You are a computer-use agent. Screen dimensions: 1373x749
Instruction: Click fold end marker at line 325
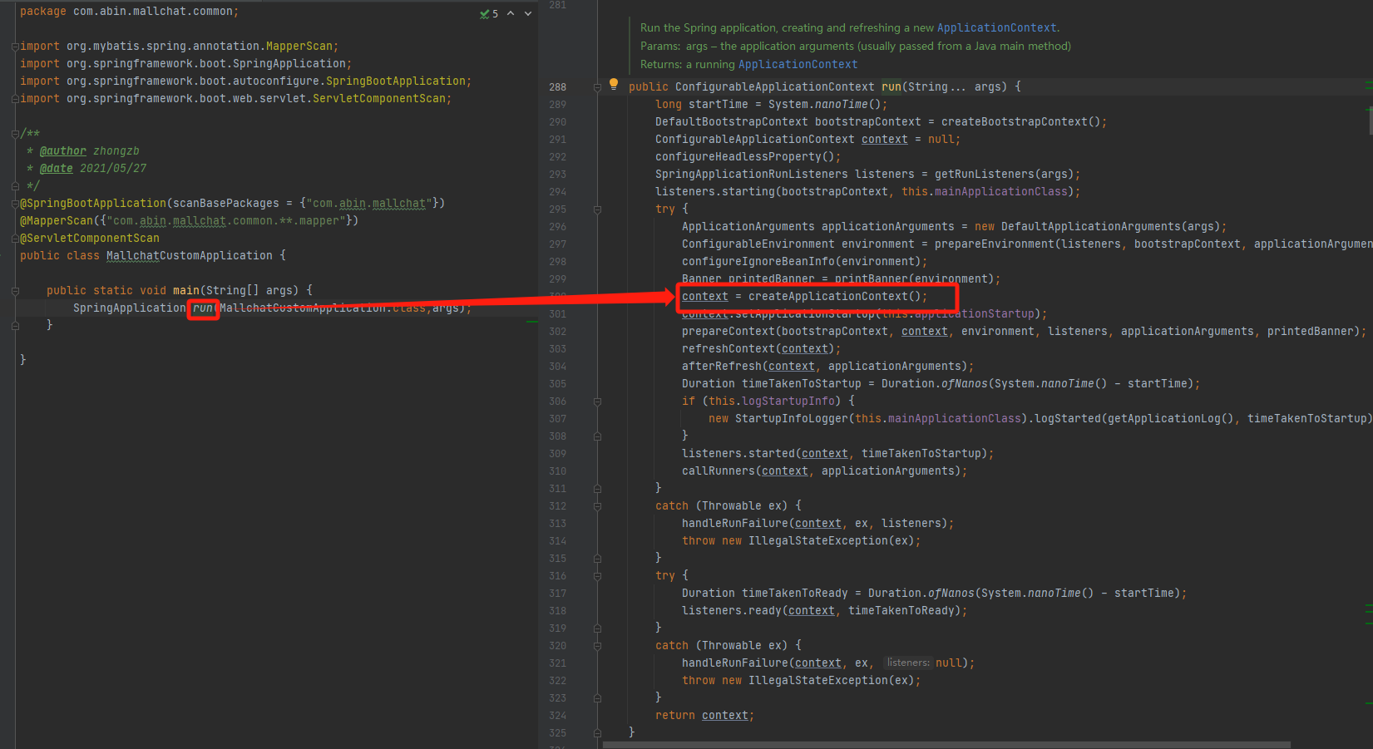coord(597,733)
